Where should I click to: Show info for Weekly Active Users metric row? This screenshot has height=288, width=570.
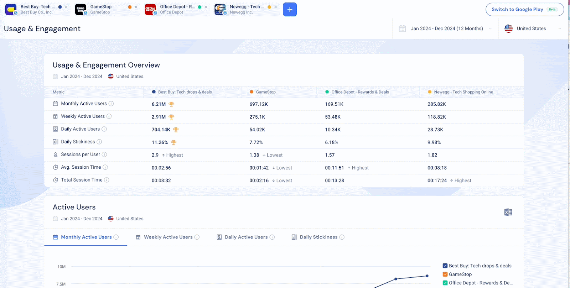(x=109, y=116)
